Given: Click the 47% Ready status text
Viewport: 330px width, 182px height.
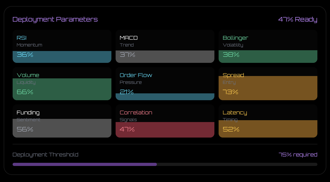Looking at the screenshot, I should (x=298, y=19).
